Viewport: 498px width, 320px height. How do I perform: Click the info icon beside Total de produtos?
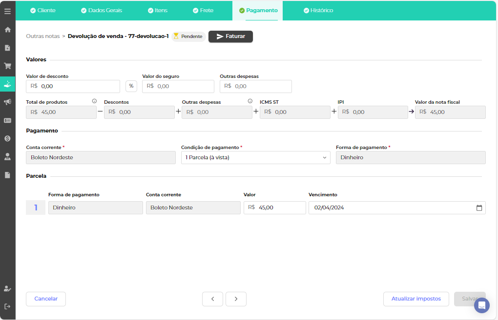click(94, 101)
